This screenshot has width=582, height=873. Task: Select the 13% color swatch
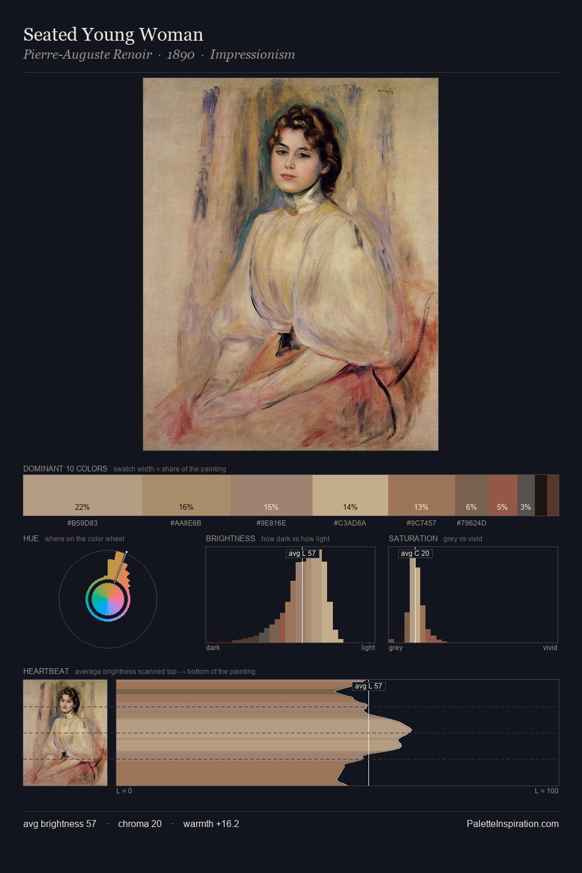click(421, 495)
